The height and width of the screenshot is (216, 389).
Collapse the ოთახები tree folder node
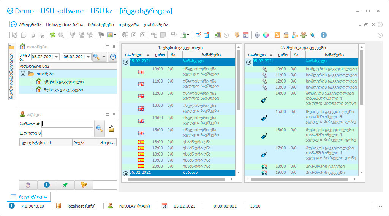coord(23,74)
